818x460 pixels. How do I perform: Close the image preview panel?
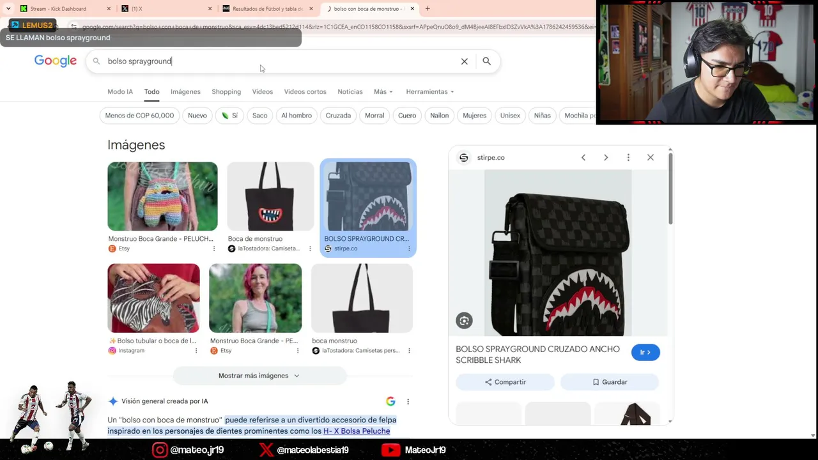[x=651, y=158]
